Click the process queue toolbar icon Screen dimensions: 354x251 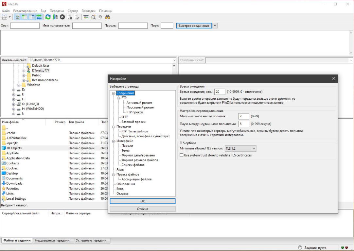(55, 17)
